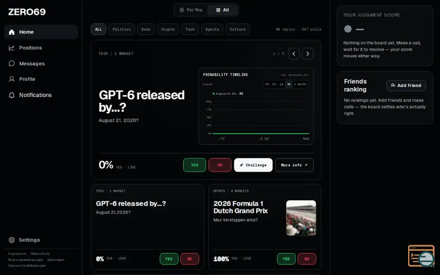Click the Challenge button
Screen dimensions: 440x275
point(253,165)
